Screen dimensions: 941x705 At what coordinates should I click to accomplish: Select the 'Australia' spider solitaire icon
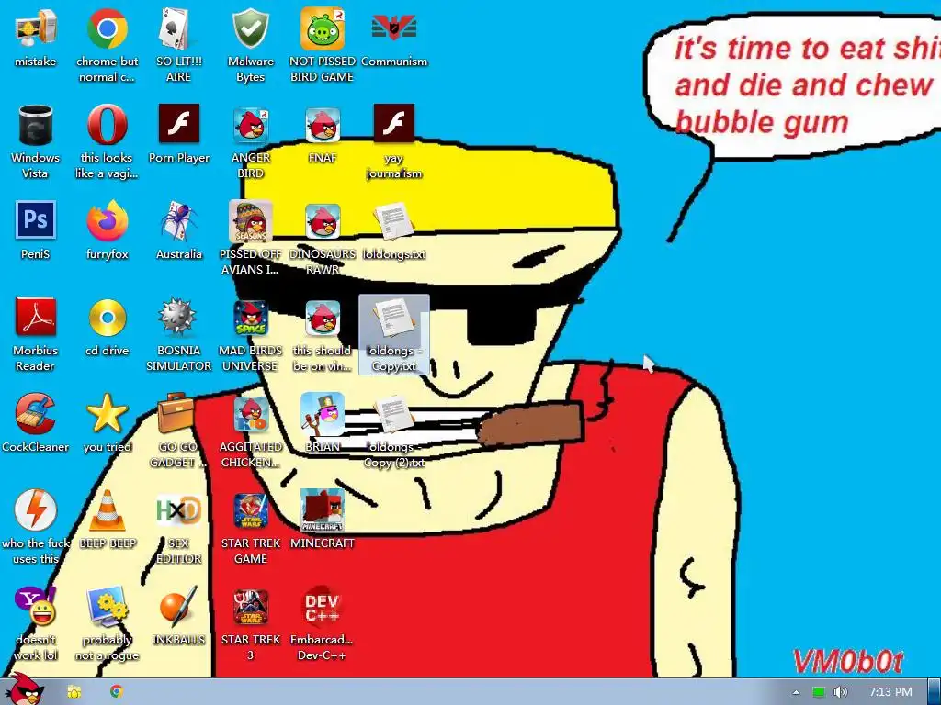(178, 220)
